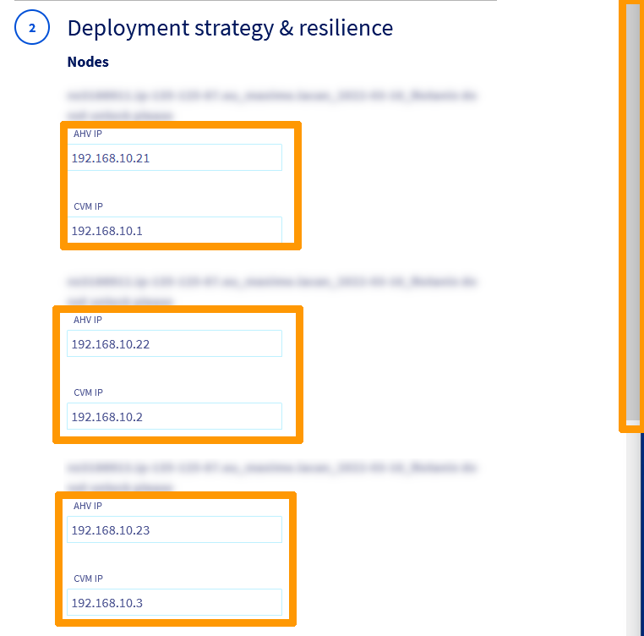Click the CVM IP label above 192.168.10.1

tap(88, 206)
